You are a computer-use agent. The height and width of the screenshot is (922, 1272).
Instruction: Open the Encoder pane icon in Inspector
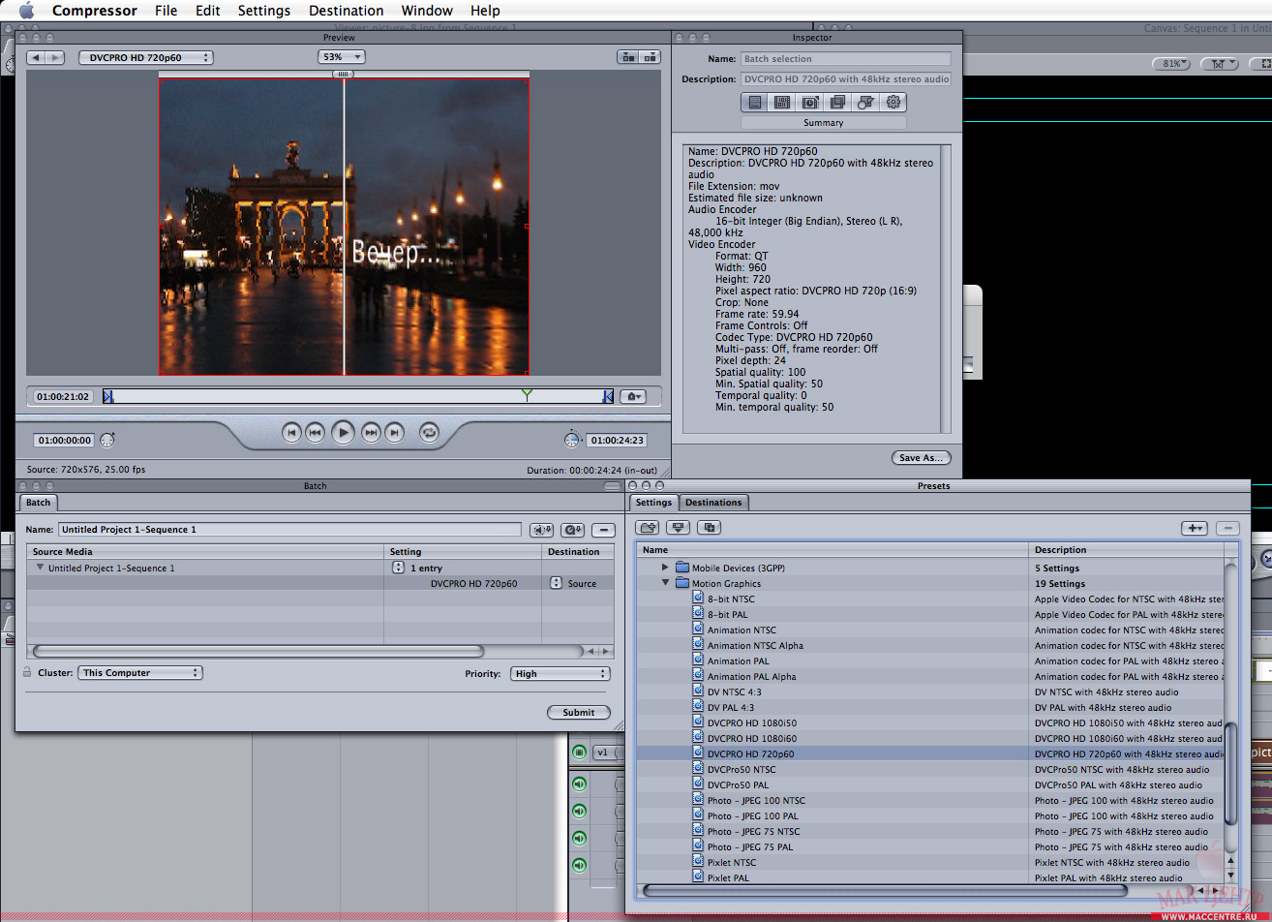click(783, 102)
